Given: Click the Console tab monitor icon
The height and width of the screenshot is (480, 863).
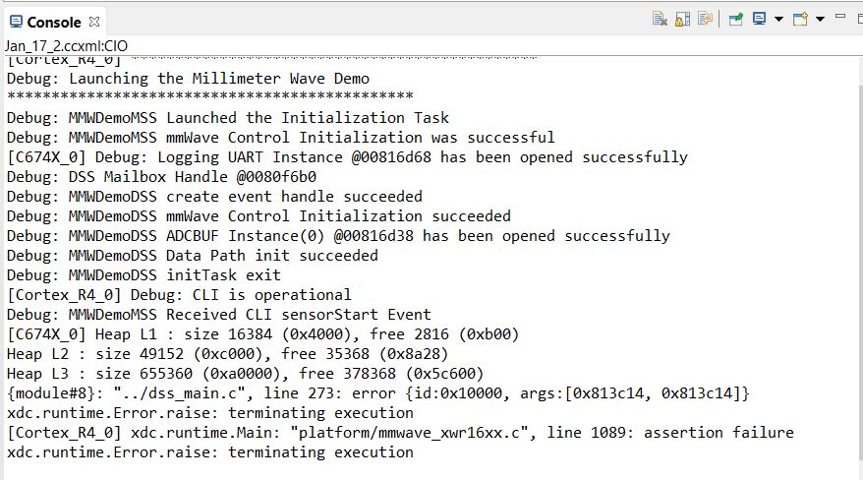Looking at the screenshot, I should tap(17, 22).
